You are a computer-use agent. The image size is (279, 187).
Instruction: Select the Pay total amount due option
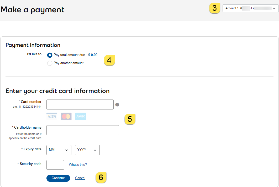50,55
